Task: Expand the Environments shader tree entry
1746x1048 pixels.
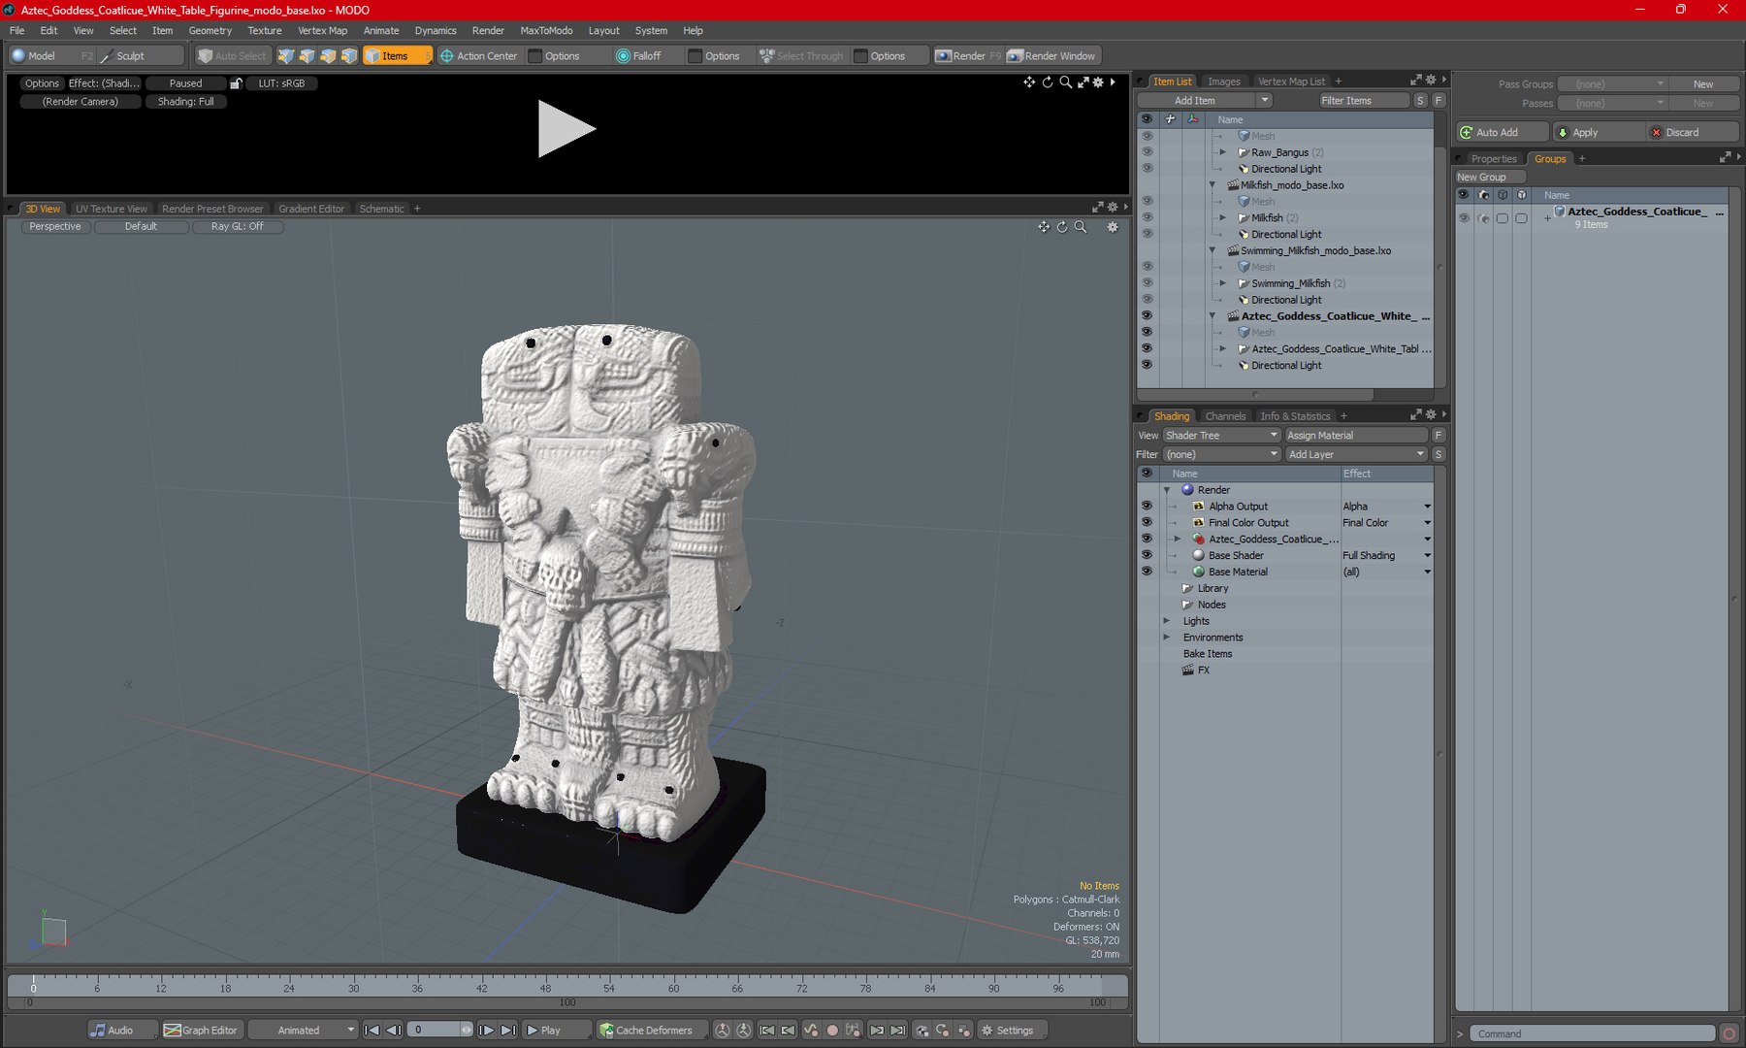Action: click(1167, 638)
